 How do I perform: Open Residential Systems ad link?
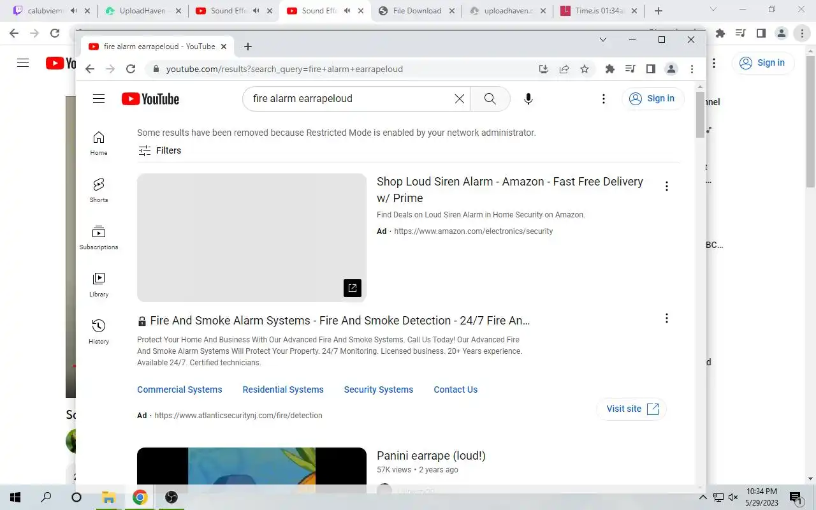tap(283, 390)
